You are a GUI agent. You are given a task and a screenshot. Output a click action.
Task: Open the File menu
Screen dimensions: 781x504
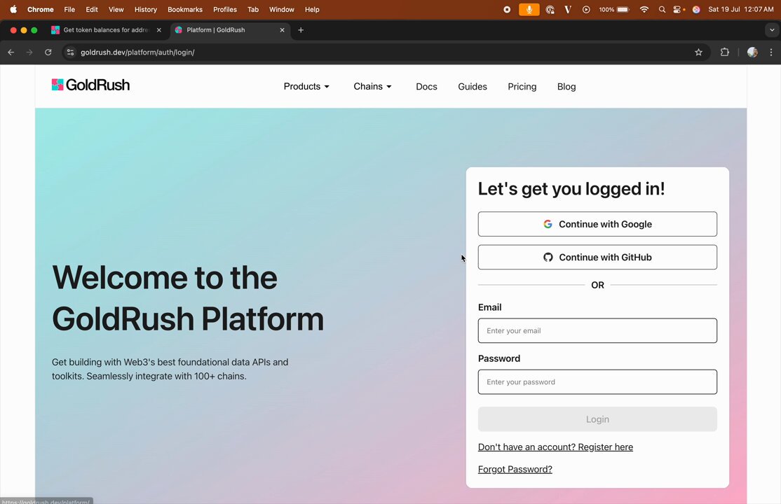coord(69,10)
